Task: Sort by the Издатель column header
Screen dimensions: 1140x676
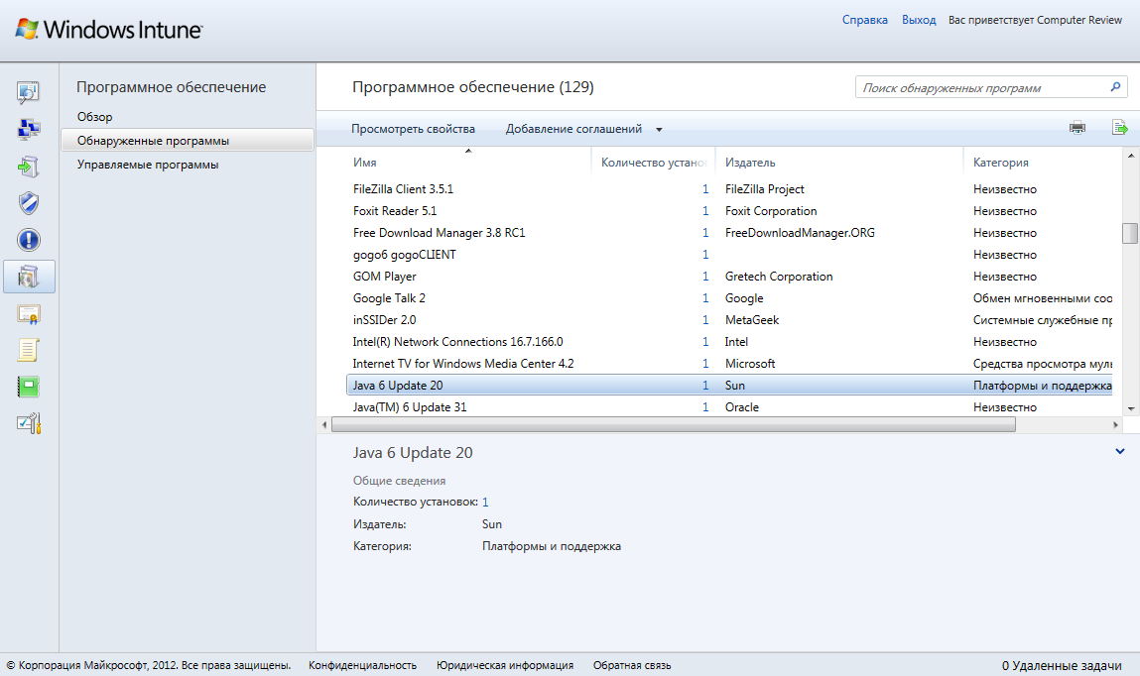Action: (839, 163)
